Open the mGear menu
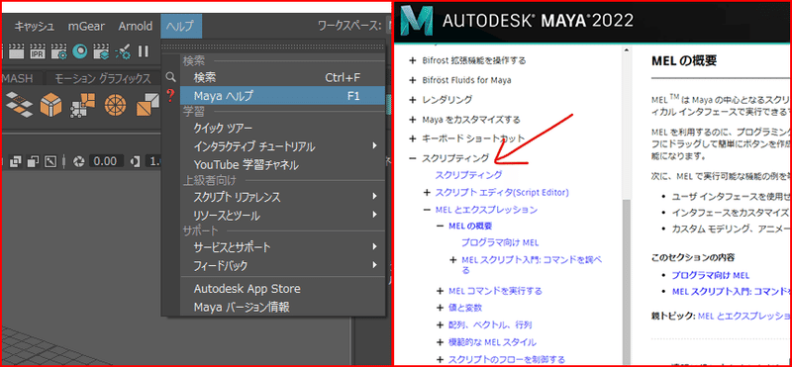This screenshot has height=367, width=792. point(85,26)
